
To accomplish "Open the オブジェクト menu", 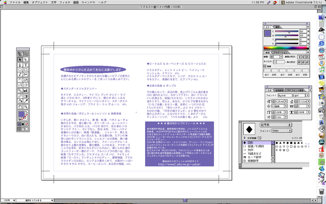I will click(40, 2).
